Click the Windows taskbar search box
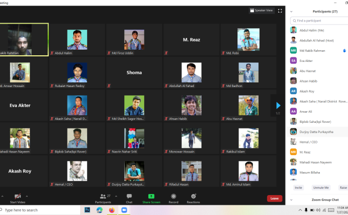Screen dimensions: 348x215 tap(40, 210)
